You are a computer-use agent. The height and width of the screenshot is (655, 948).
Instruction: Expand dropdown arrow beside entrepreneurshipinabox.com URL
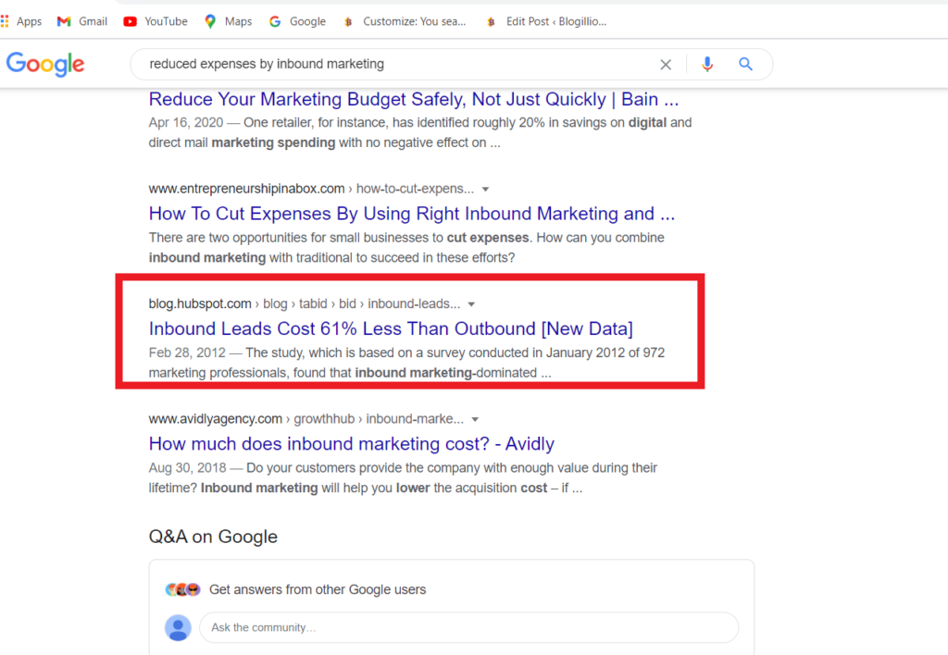(x=486, y=189)
